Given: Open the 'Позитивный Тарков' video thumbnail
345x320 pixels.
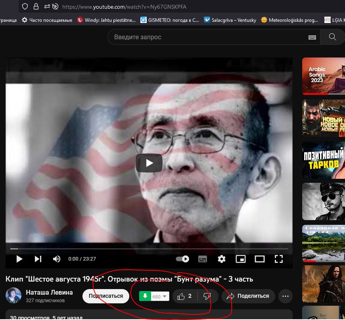Looking at the screenshot, I should click(x=324, y=160).
